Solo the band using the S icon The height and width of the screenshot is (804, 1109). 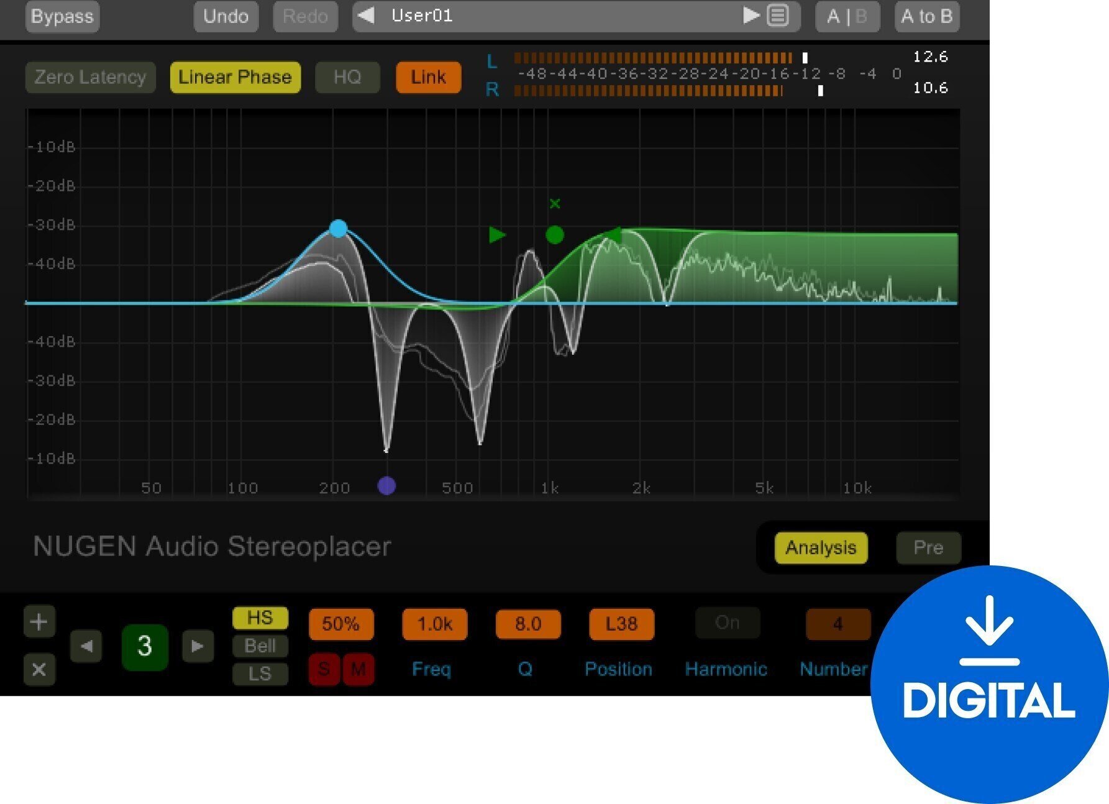pos(322,670)
